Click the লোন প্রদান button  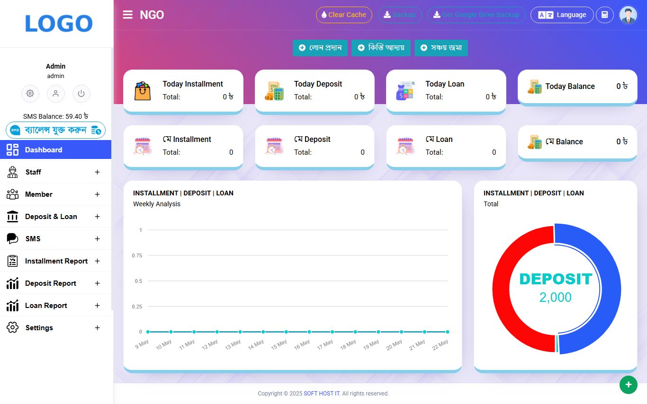pos(320,48)
